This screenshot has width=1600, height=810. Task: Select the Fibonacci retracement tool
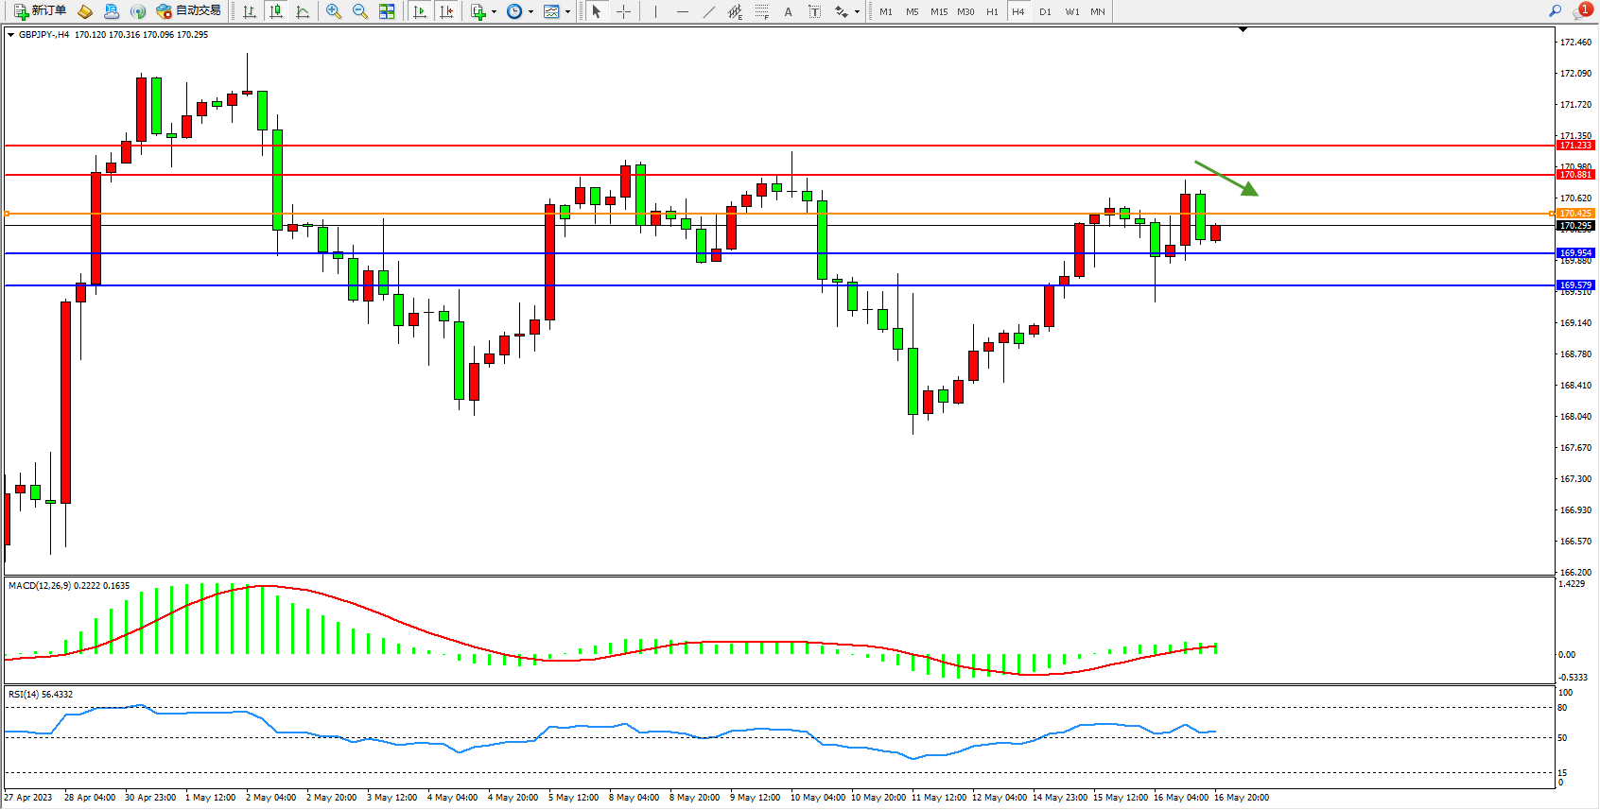[x=761, y=11]
